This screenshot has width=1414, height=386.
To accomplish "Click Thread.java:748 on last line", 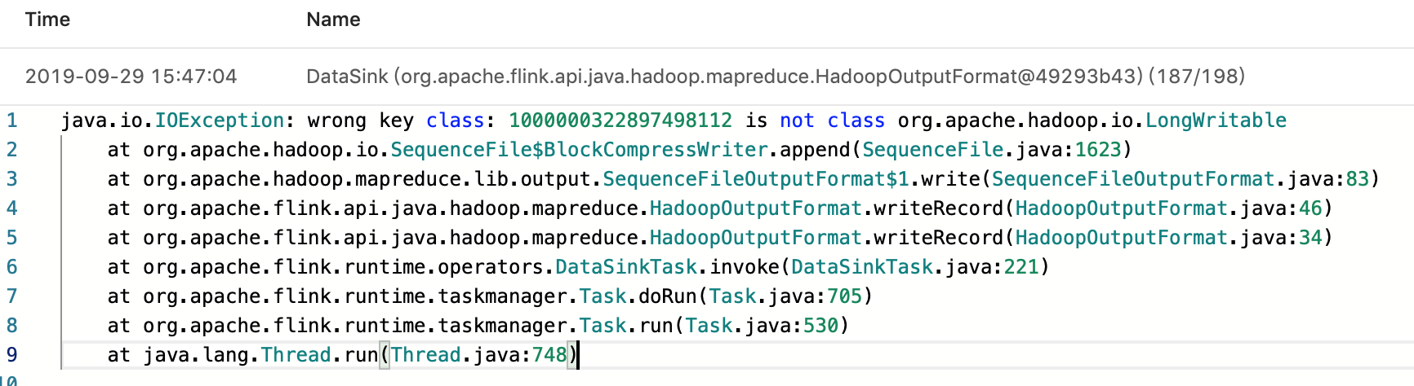I will coord(478,355).
